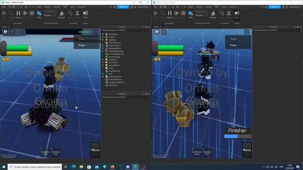Open the Mail app from the taskbar
303x170 pixels.
97,167
